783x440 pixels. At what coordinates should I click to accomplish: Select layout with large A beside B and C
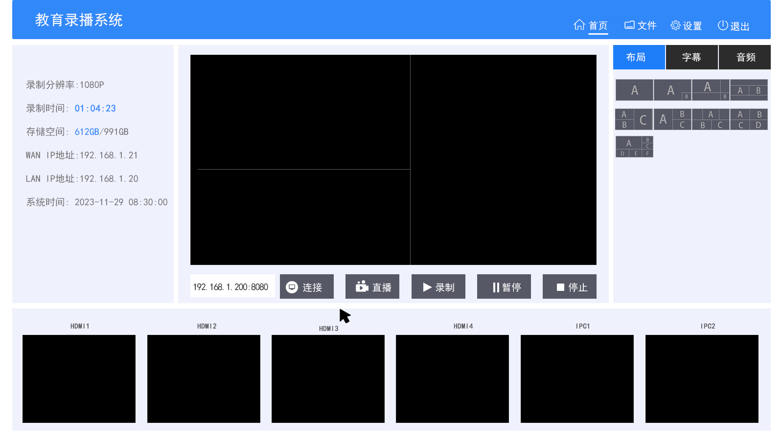tap(672, 119)
